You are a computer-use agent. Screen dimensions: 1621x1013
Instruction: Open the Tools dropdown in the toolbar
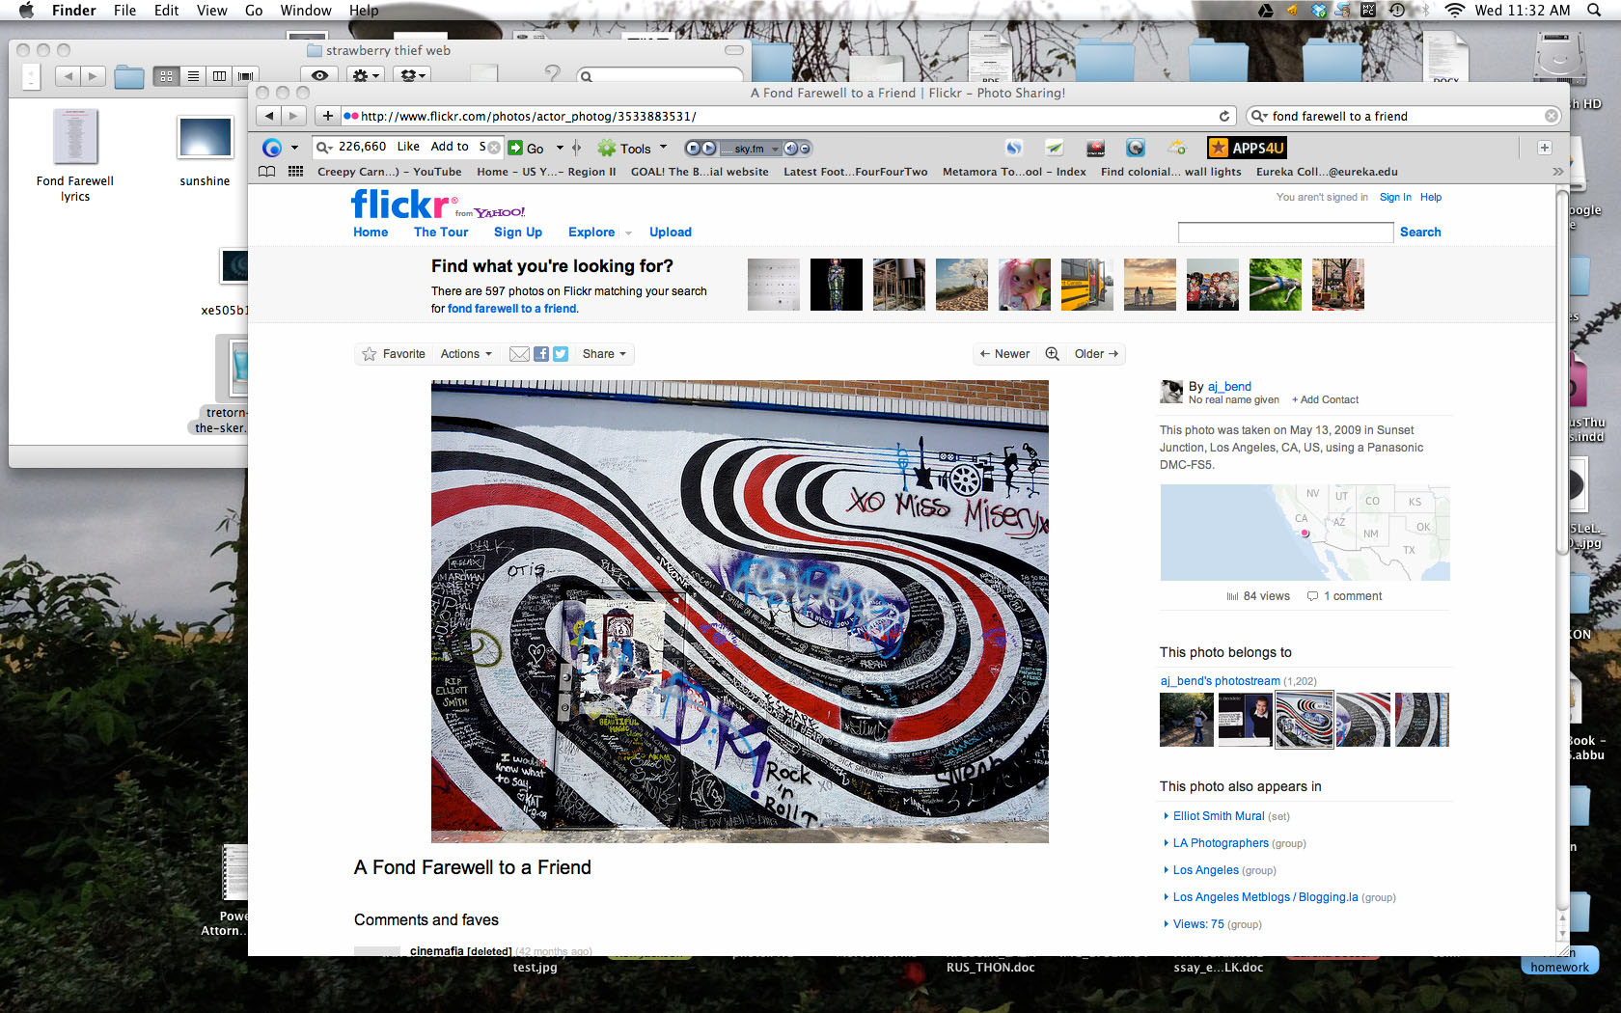633,149
